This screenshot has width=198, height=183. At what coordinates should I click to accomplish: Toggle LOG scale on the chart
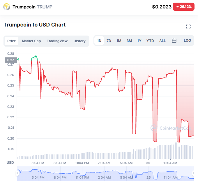coord(187,41)
